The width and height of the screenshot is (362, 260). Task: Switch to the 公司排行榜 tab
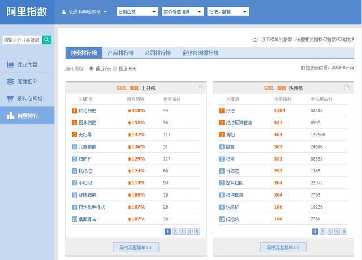[158, 53]
